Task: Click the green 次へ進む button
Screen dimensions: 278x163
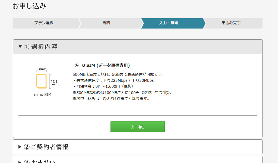Action: click(138, 127)
